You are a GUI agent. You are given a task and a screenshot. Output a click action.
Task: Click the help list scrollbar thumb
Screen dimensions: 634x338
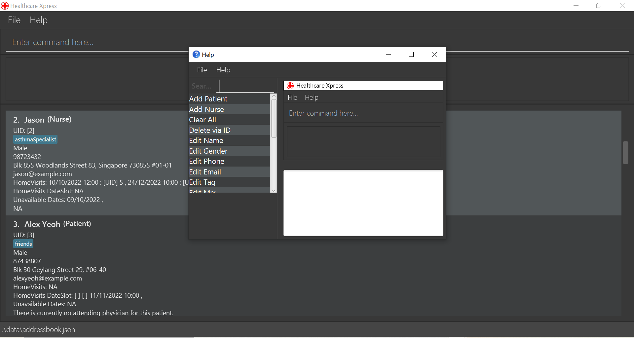274,118
